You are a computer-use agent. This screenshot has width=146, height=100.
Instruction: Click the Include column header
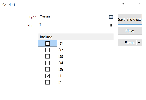pyautogui.click(x=76, y=37)
